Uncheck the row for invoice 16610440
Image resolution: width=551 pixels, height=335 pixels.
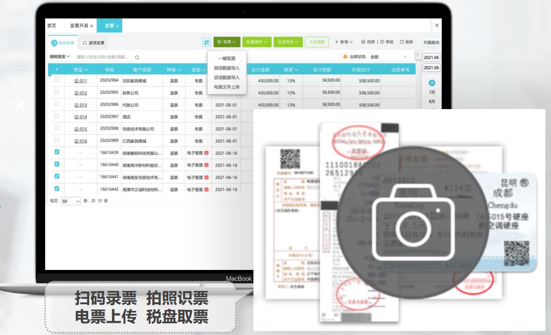click(57, 164)
